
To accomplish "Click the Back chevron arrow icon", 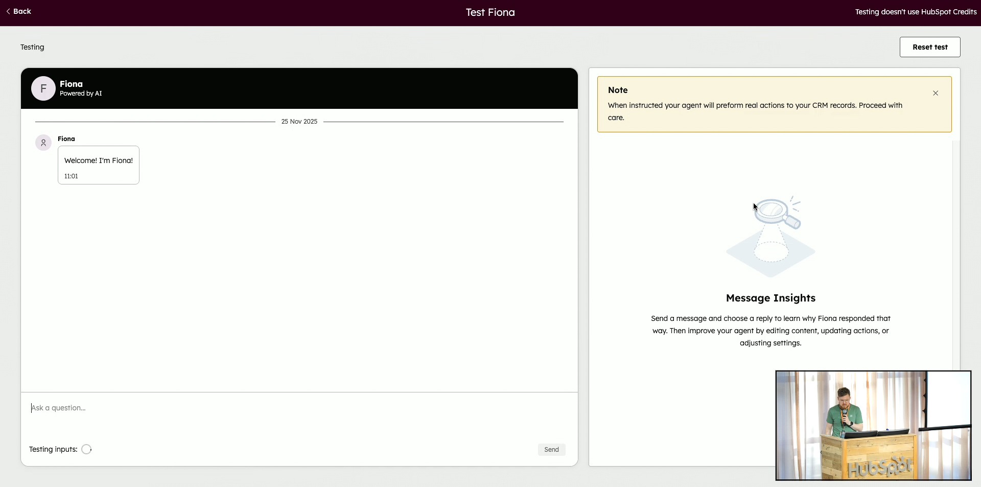I will pos(8,12).
